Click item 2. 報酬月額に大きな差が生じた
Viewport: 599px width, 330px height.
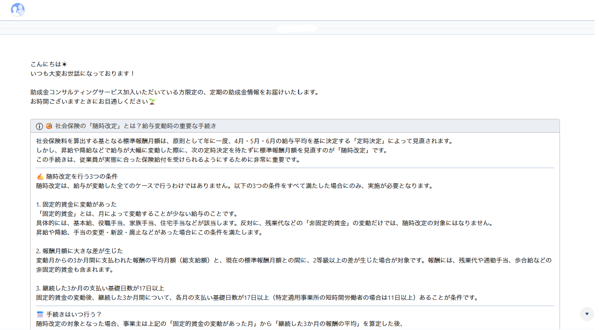pyautogui.click(x=79, y=251)
